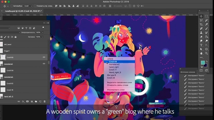Collapse the Layers panel with double arrows
The height and width of the screenshot is (120, 214).
click(x=44, y=23)
